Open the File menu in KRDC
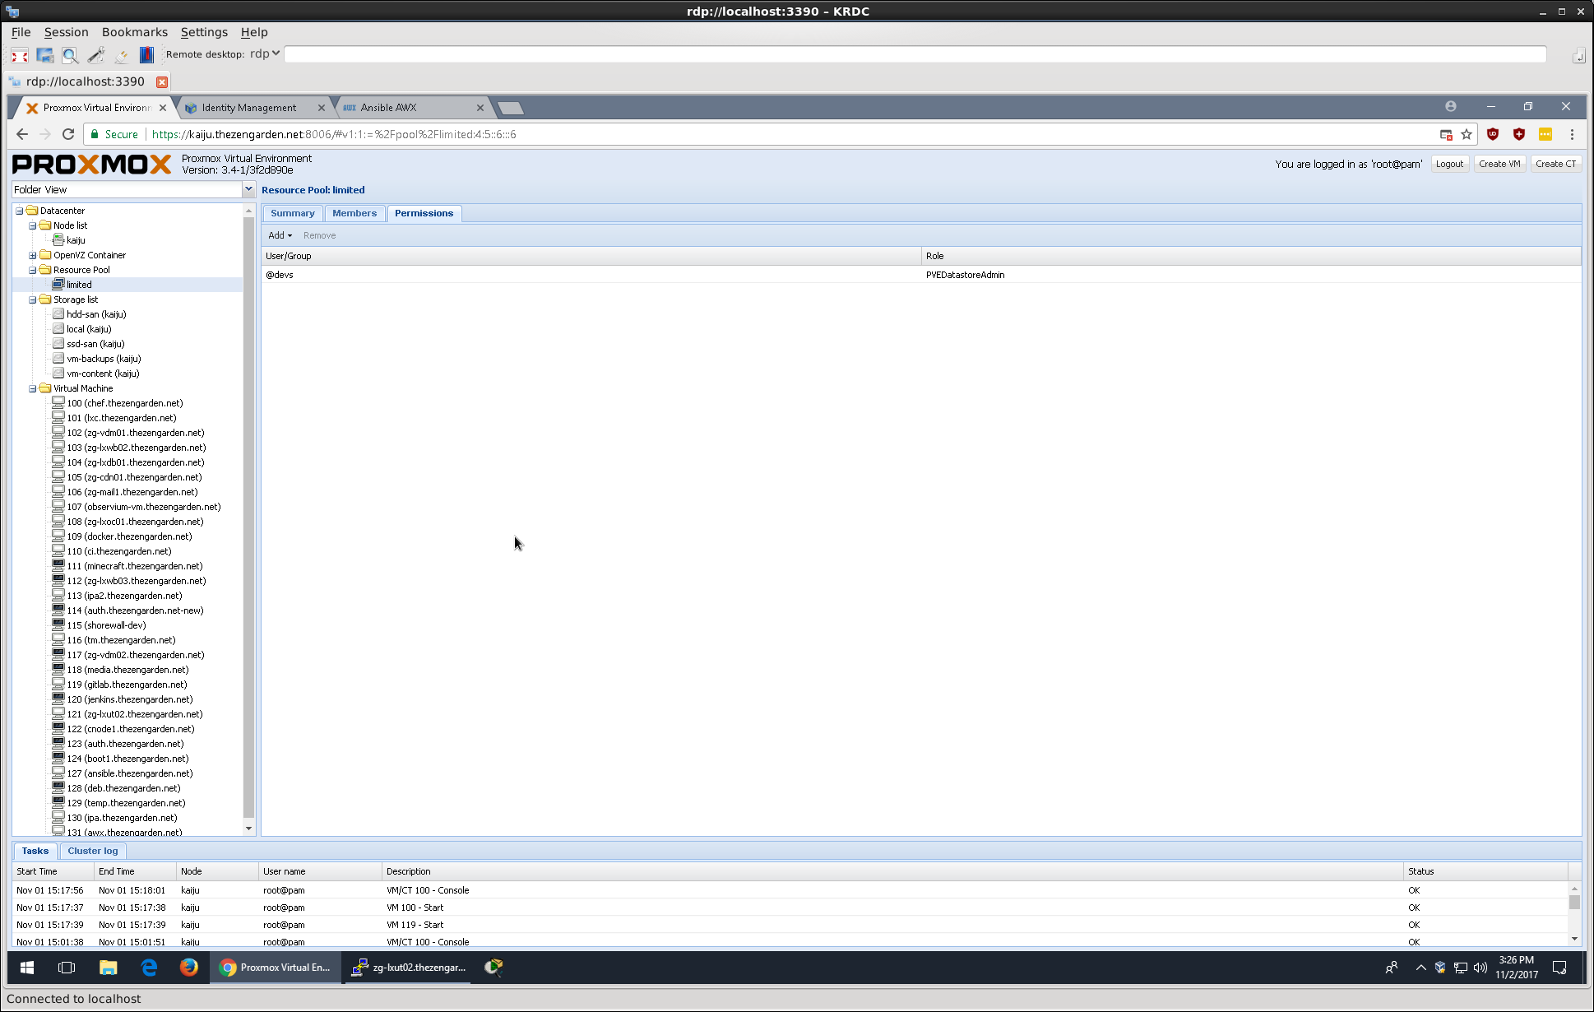Screen dimensions: 1594x1012 (21, 32)
